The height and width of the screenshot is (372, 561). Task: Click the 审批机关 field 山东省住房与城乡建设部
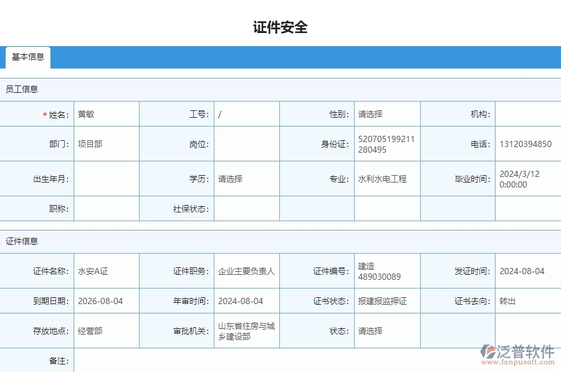[246, 330]
